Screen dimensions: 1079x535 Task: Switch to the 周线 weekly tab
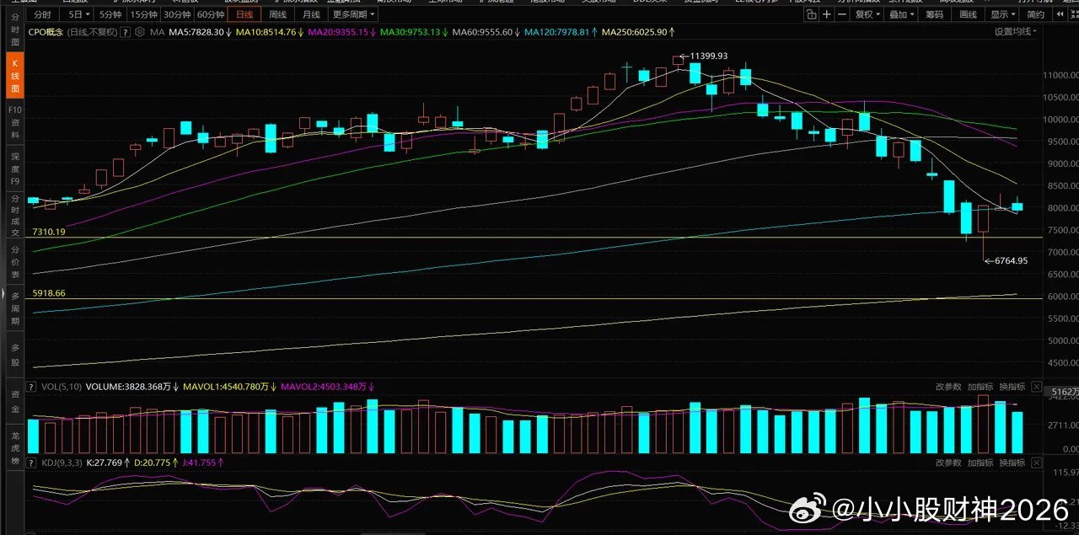[x=277, y=14]
